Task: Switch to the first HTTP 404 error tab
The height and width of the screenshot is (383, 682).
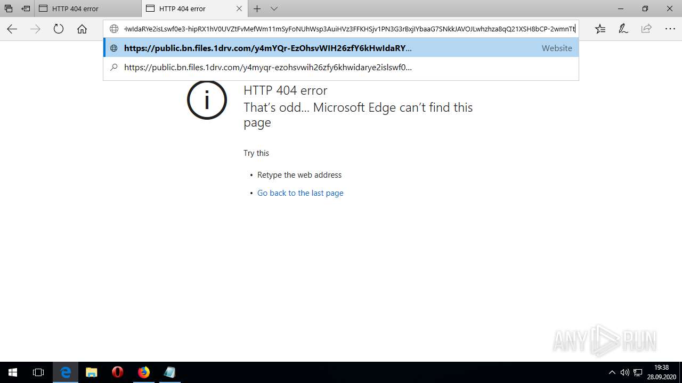Action: pos(88,9)
